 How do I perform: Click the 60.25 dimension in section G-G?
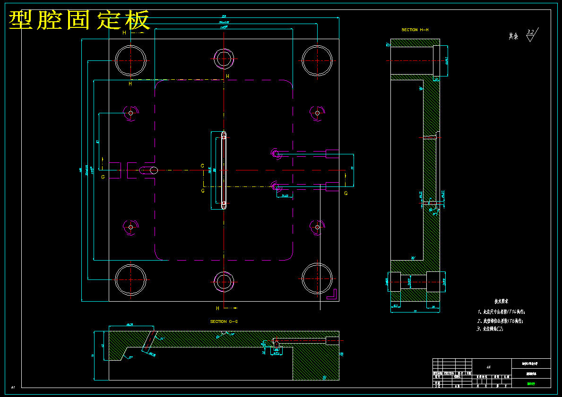[x=130, y=324]
